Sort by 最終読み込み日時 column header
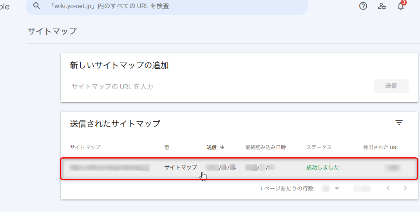 pos(265,147)
